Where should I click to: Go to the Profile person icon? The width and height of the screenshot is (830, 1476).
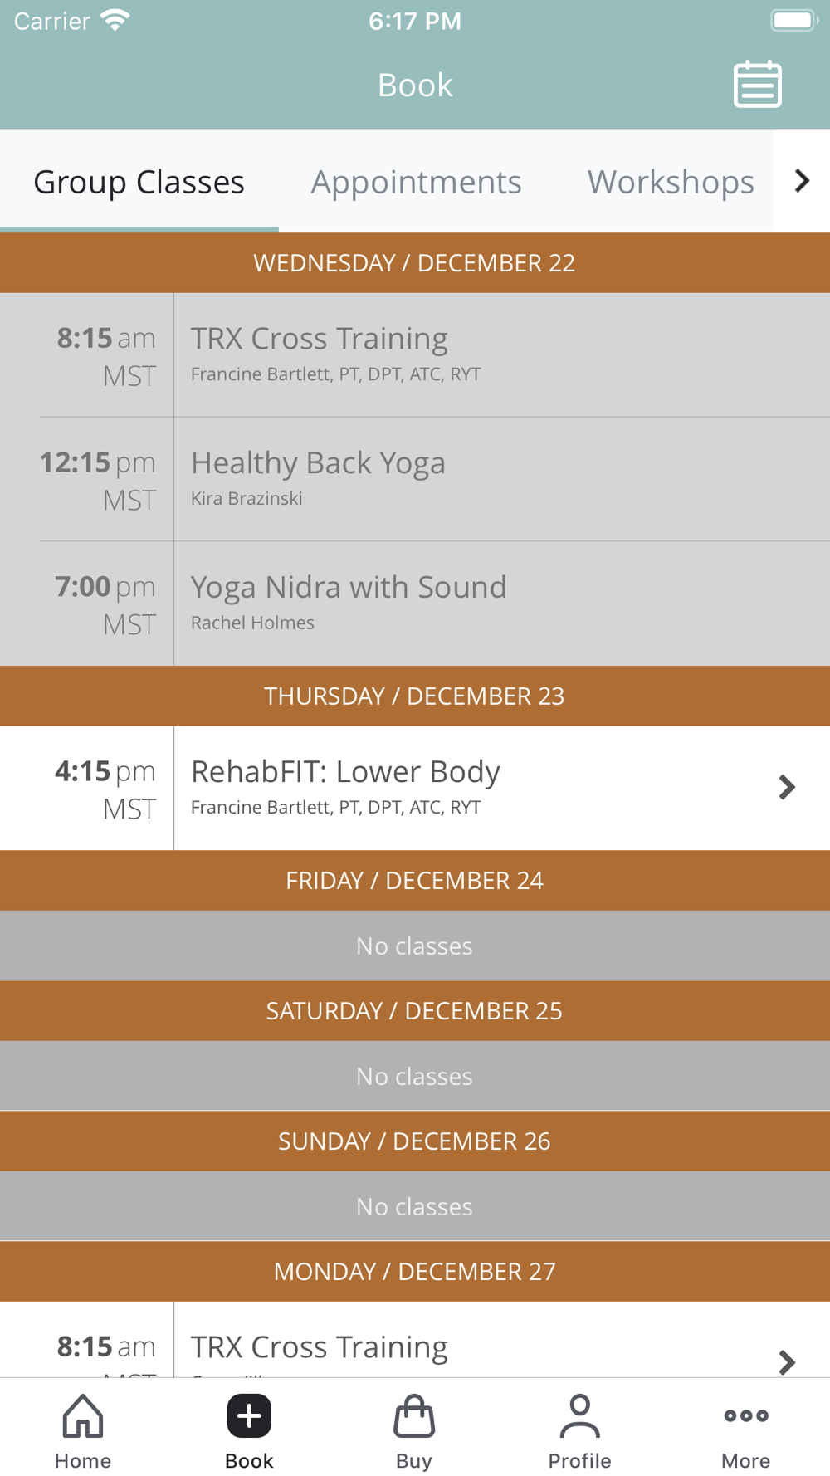[x=579, y=1415]
